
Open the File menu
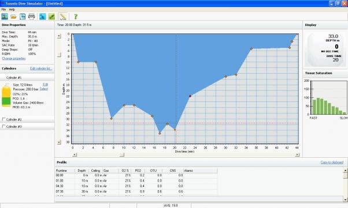[3, 10]
